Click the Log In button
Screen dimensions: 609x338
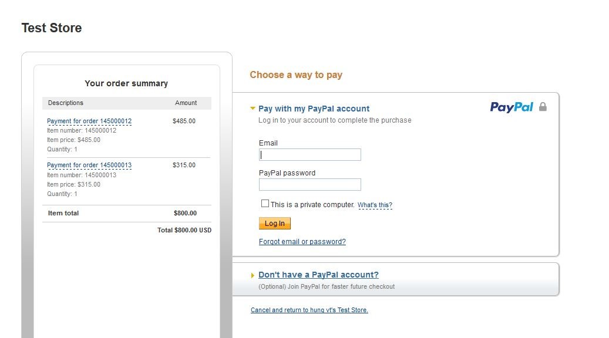pos(275,223)
